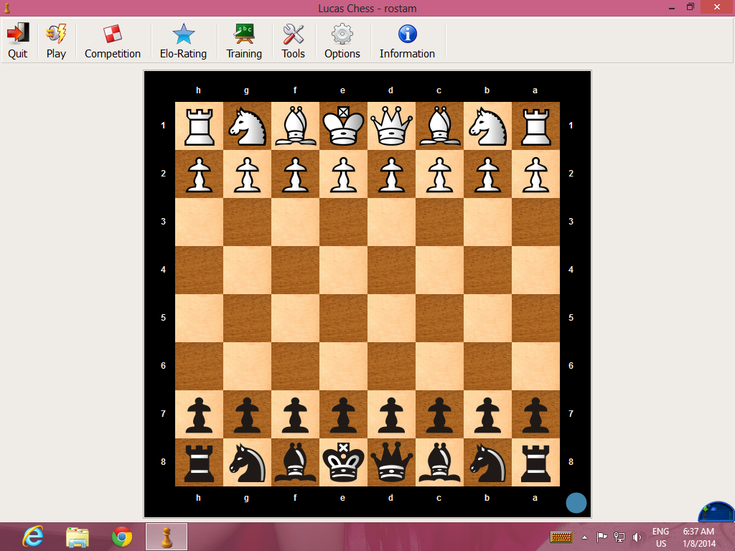Select the black bishop on f8
This screenshot has height=551, width=735.
295,463
